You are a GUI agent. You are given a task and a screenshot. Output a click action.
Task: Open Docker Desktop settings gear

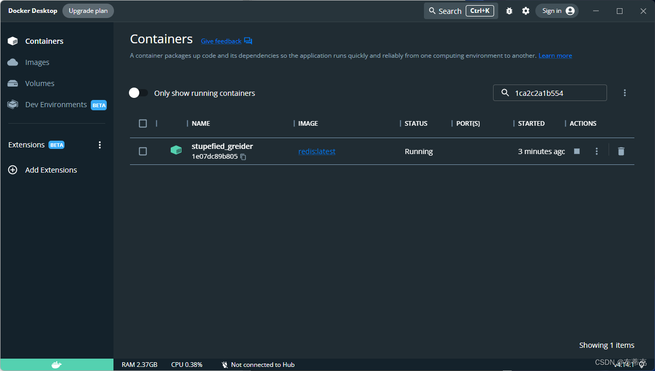[526, 10]
